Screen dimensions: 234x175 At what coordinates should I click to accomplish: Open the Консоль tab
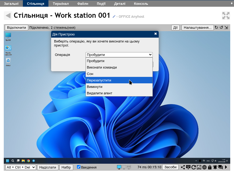coord(141,3)
